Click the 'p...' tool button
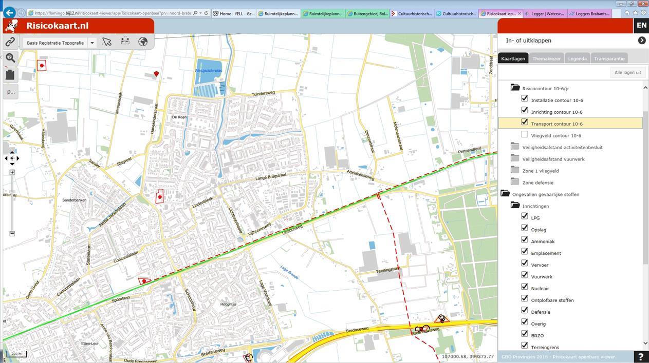 click(x=10, y=92)
